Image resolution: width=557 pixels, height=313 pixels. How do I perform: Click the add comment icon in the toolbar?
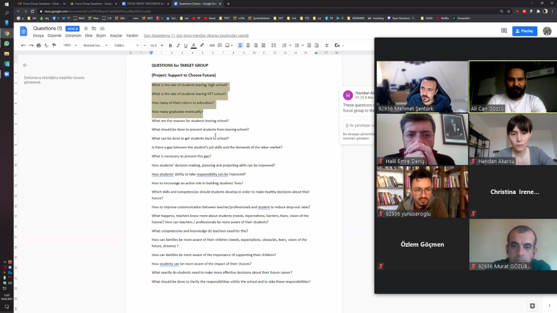(220, 46)
